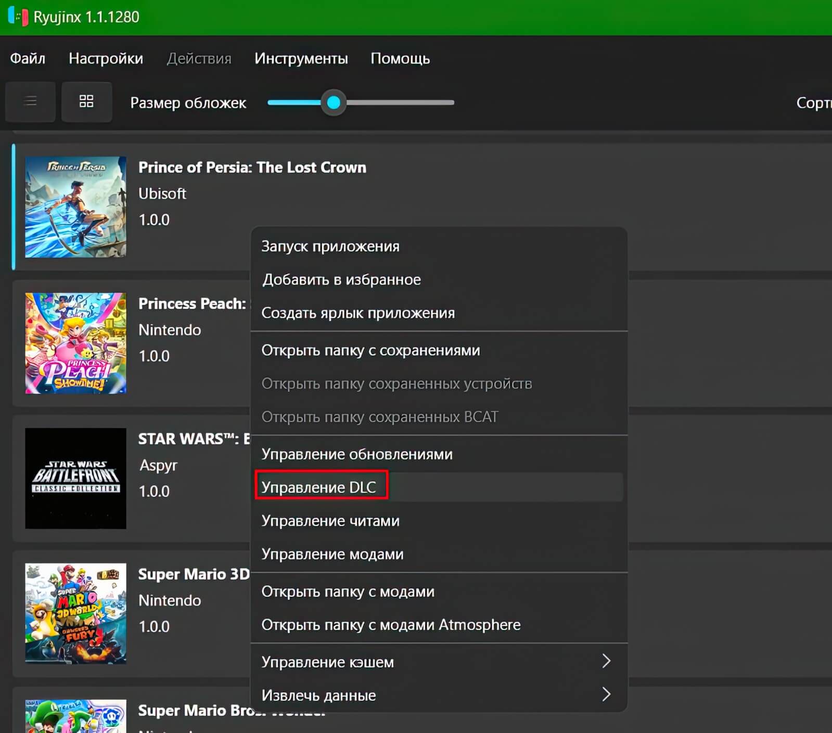Click Открыть папку с модами Atmosphere
The height and width of the screenshot is (733, 832).
coord(391,625)
